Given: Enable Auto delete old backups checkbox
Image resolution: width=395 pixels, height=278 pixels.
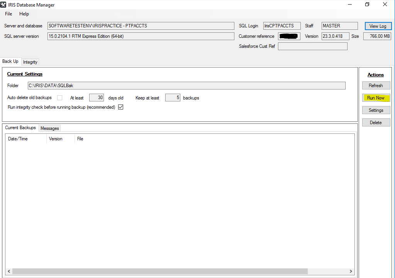Looking at the screenshot, I should click(x=60, y=98).
